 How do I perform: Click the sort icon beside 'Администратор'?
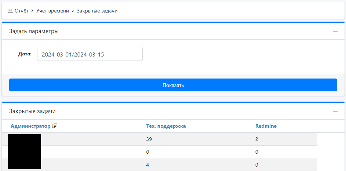coord(55,126)
